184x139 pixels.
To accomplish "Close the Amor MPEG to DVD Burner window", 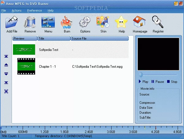I will click(181, 3).
